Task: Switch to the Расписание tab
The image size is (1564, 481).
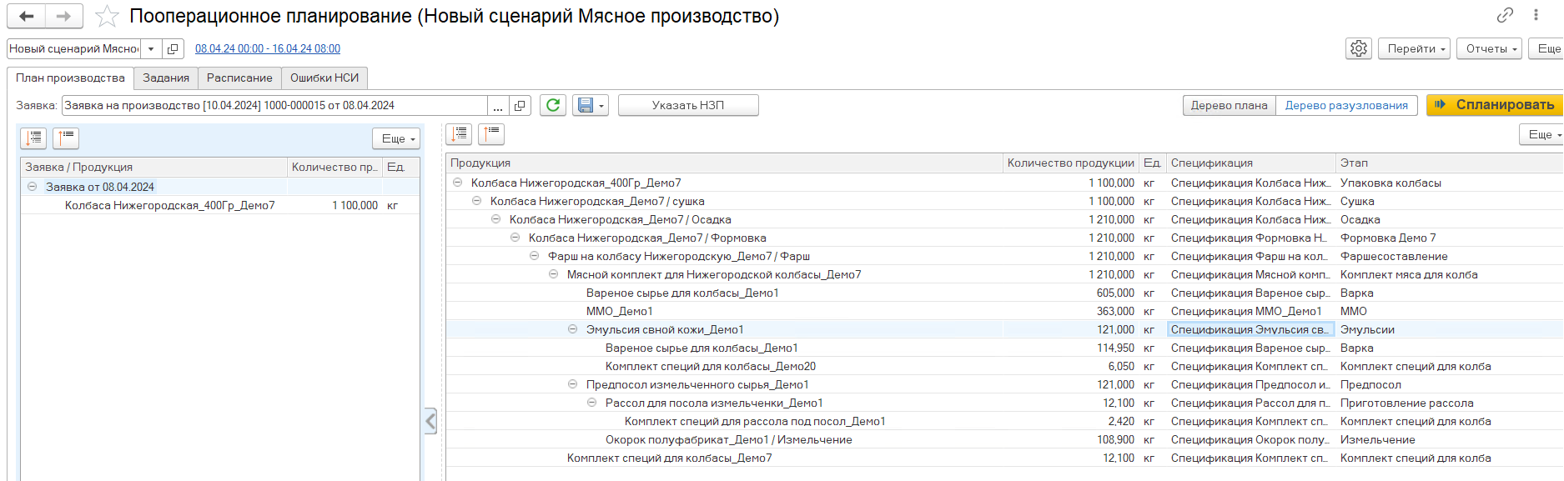Action: pyautogui.click(x=239, y=78)
